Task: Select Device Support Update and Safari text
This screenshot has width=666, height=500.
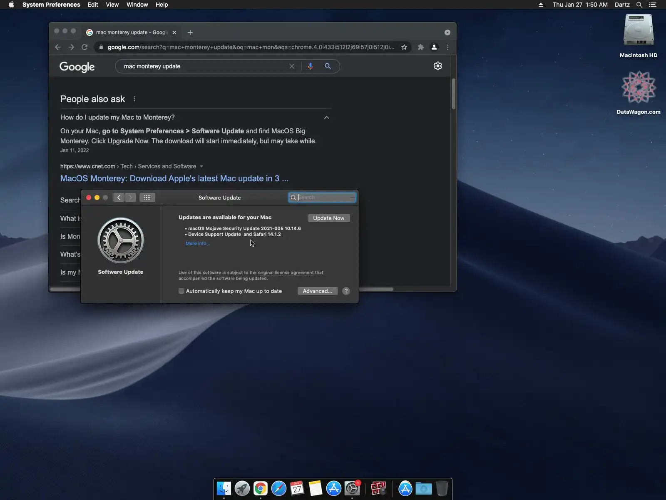Action: (x=234, y=234)
